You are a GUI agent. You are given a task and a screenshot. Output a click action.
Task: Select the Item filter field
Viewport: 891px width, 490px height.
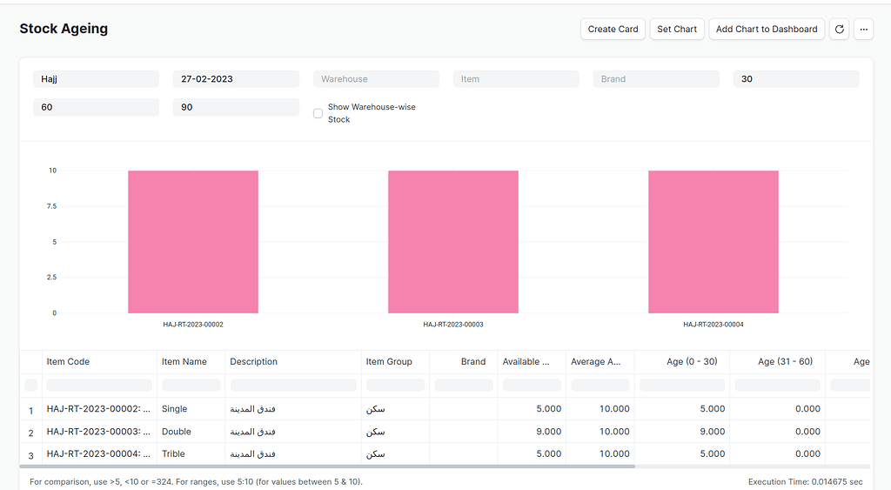516,79
